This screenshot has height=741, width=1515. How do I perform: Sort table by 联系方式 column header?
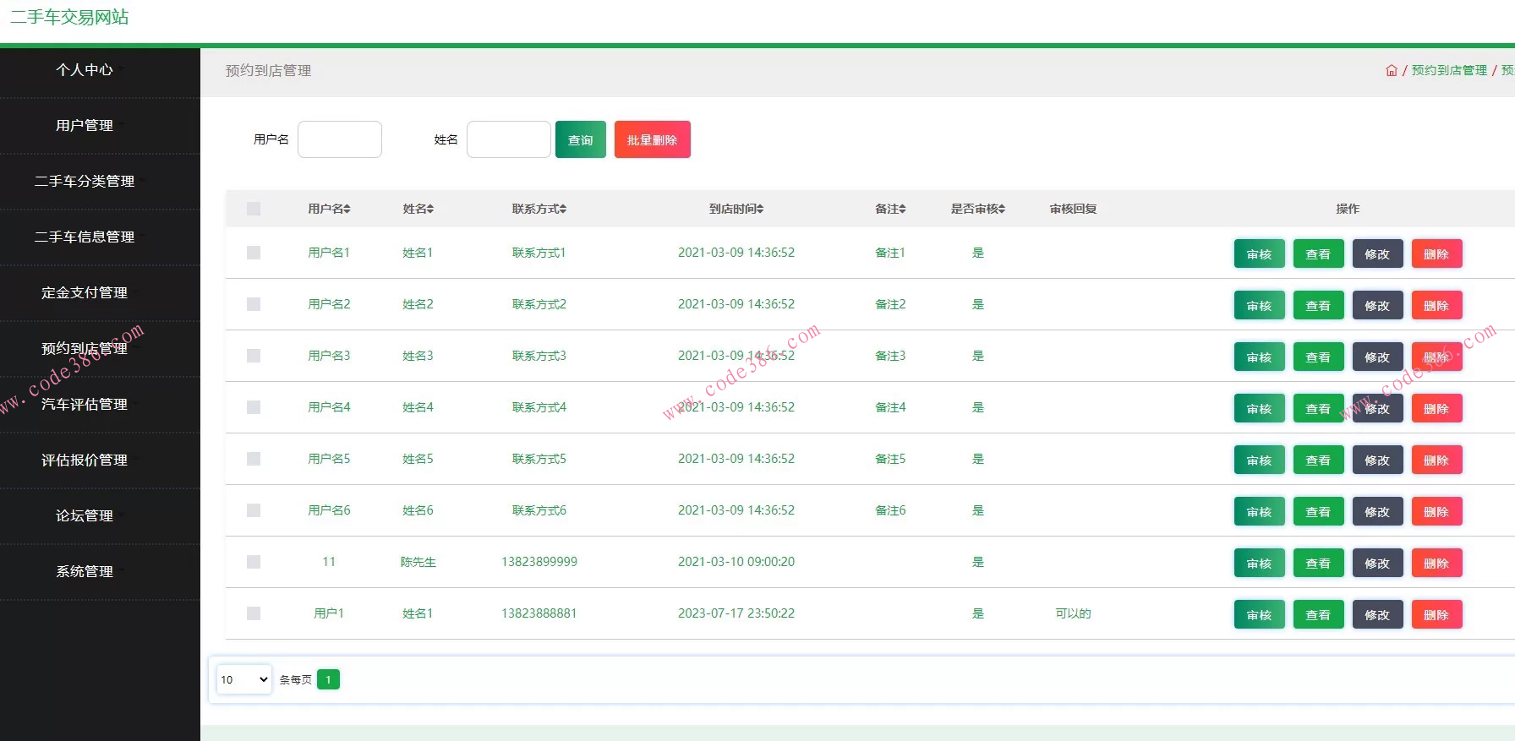click(539, 209)
